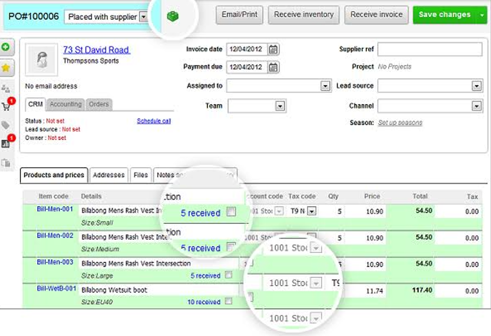Screen dimensions: 491x336
Task: Open the shopping cart icon in sidebar
Action: point(6,106)
